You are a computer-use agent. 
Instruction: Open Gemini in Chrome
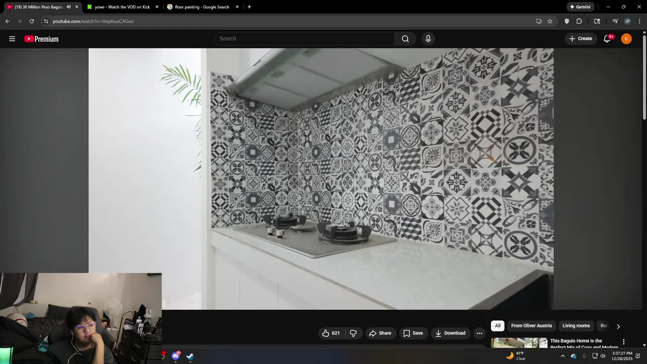pyautogui.click(x=580, y=7)
